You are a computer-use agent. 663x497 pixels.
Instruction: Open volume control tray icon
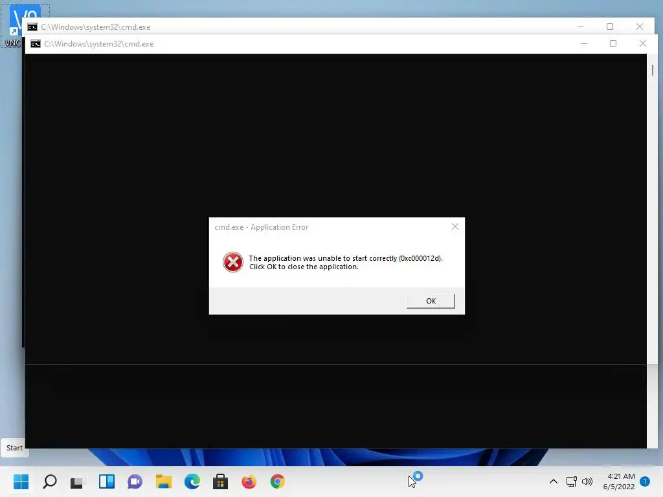point(587,481)
